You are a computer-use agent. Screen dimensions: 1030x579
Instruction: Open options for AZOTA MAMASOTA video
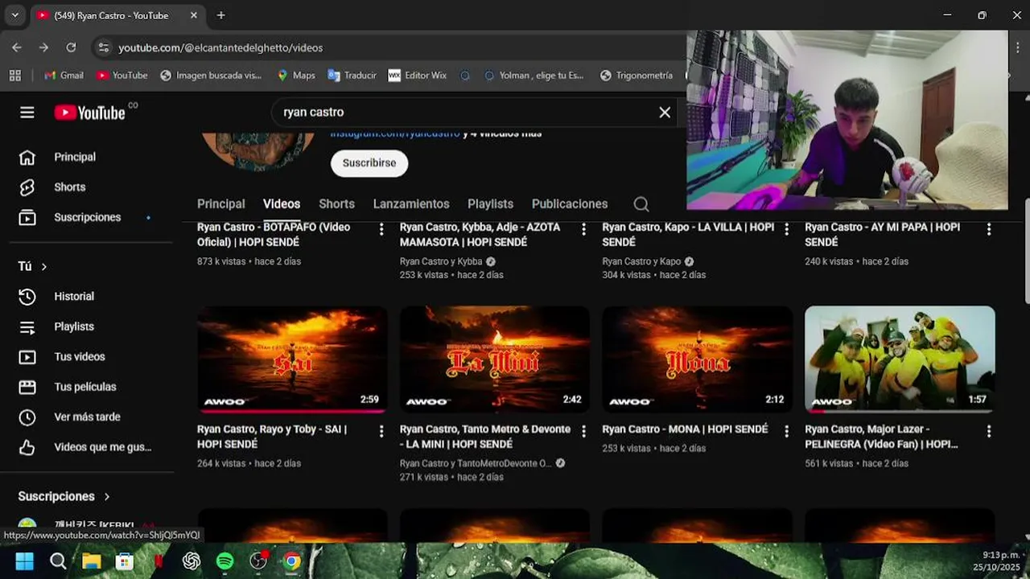click(x=584, y=229)
